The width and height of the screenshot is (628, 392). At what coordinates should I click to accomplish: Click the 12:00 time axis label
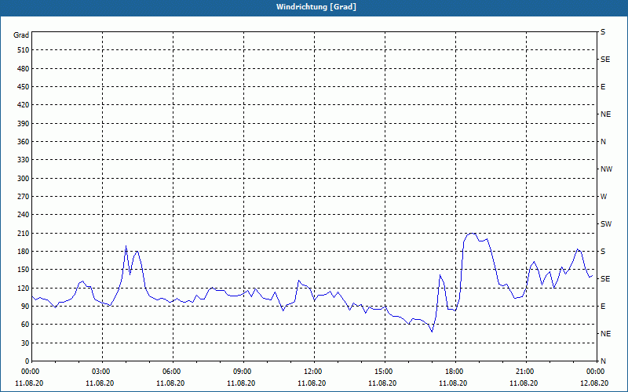(x=313, y=372)
